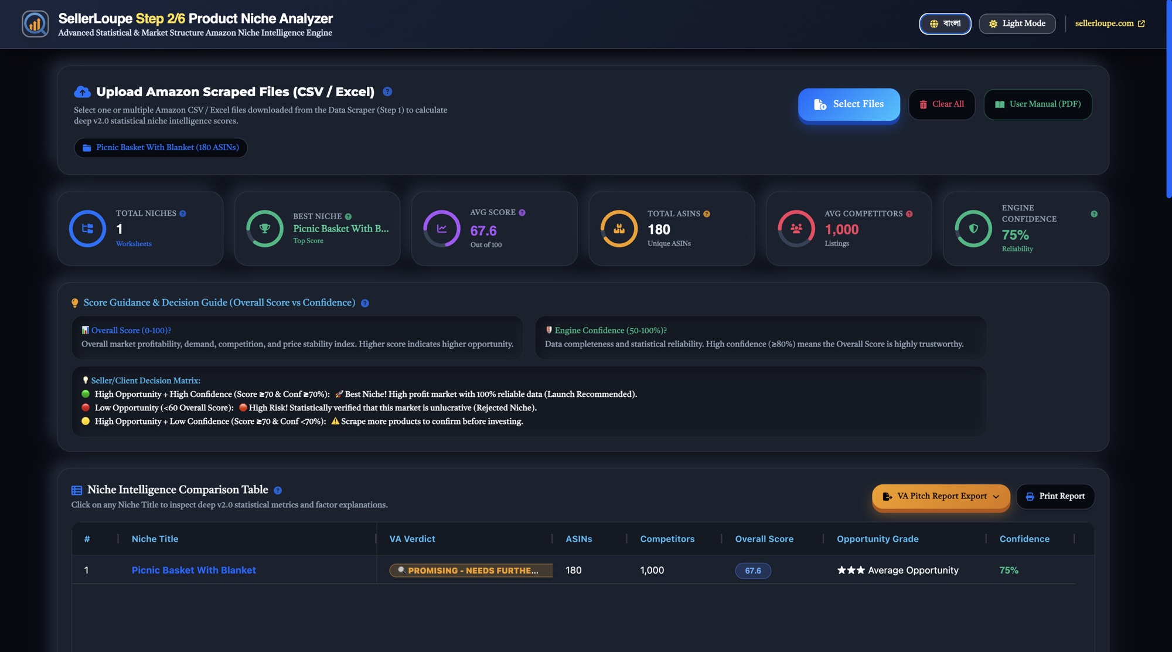Viewport: 1172px width, 652px height.
Task: Sort by Niche Title column header
Action: pos(155,539)
